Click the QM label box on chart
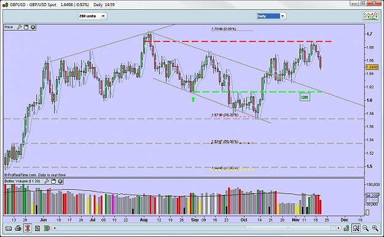The image size is (384, 237). click(304, 98)
